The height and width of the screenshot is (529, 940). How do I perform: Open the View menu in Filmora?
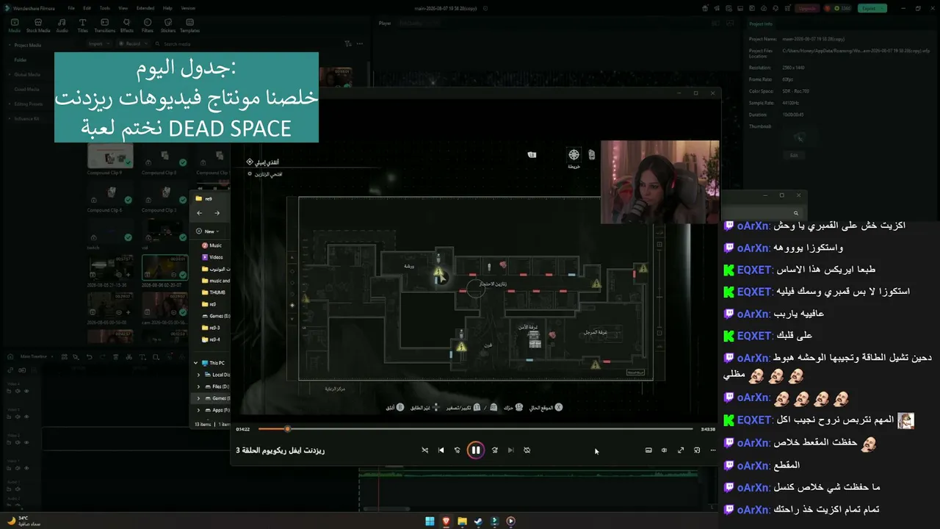coord(122,8)
